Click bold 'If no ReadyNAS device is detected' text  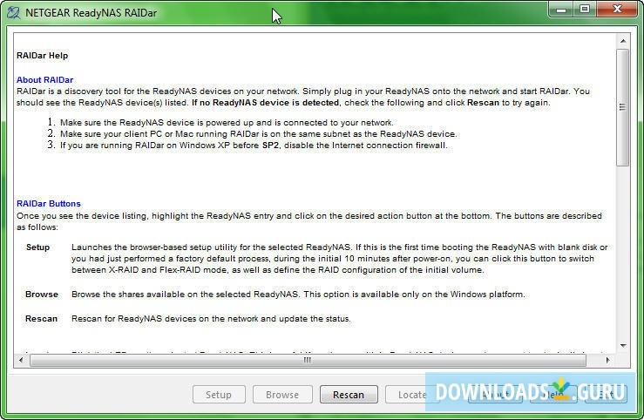pyautogui.click(x=266, y=103)
